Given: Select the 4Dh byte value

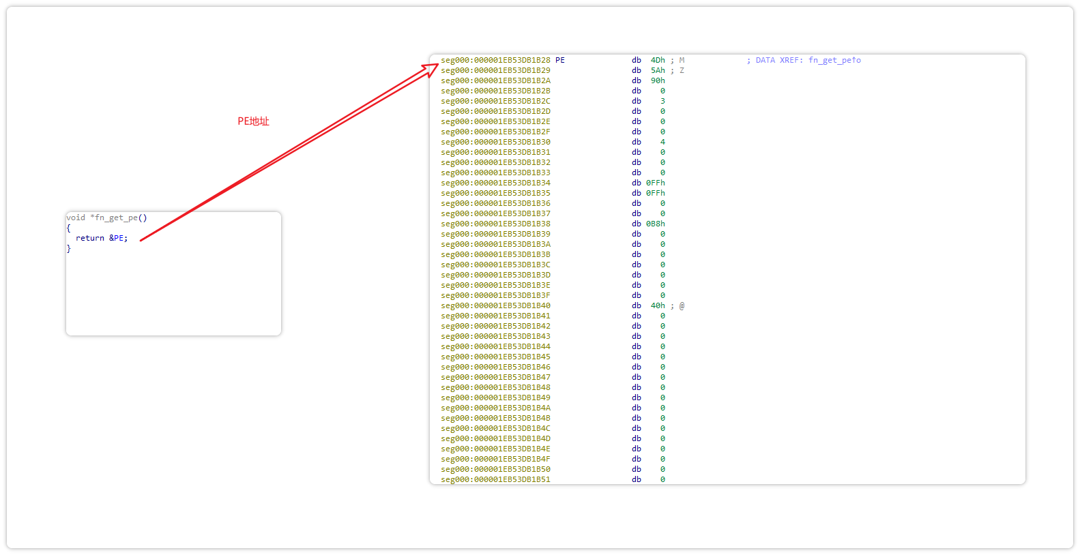Looking at the screenshot, I should 658,60.
